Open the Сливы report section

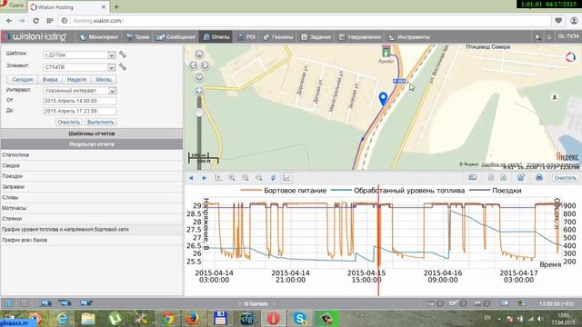tap(91, 198)
